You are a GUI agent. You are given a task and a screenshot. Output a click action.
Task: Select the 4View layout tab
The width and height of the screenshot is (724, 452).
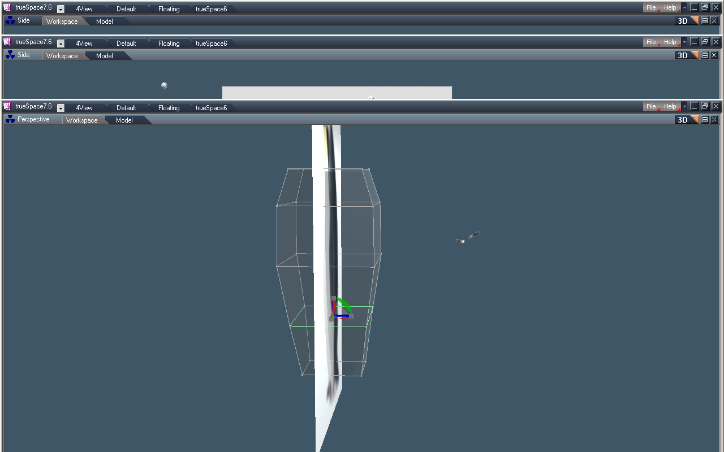click(x=84, y=8)
